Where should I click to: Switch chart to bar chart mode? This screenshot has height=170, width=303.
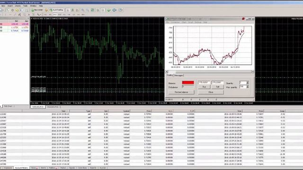click(x=68, y=10)
